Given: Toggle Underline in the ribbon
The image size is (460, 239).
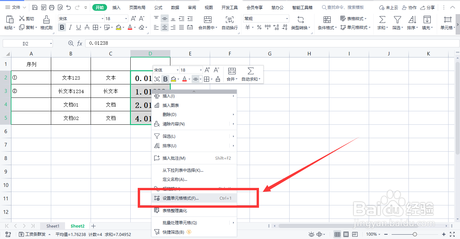Looking at the screenshot, I should (78, 28).
